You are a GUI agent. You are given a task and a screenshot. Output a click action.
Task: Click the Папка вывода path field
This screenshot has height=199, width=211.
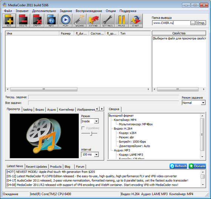(x=171, y=23)
